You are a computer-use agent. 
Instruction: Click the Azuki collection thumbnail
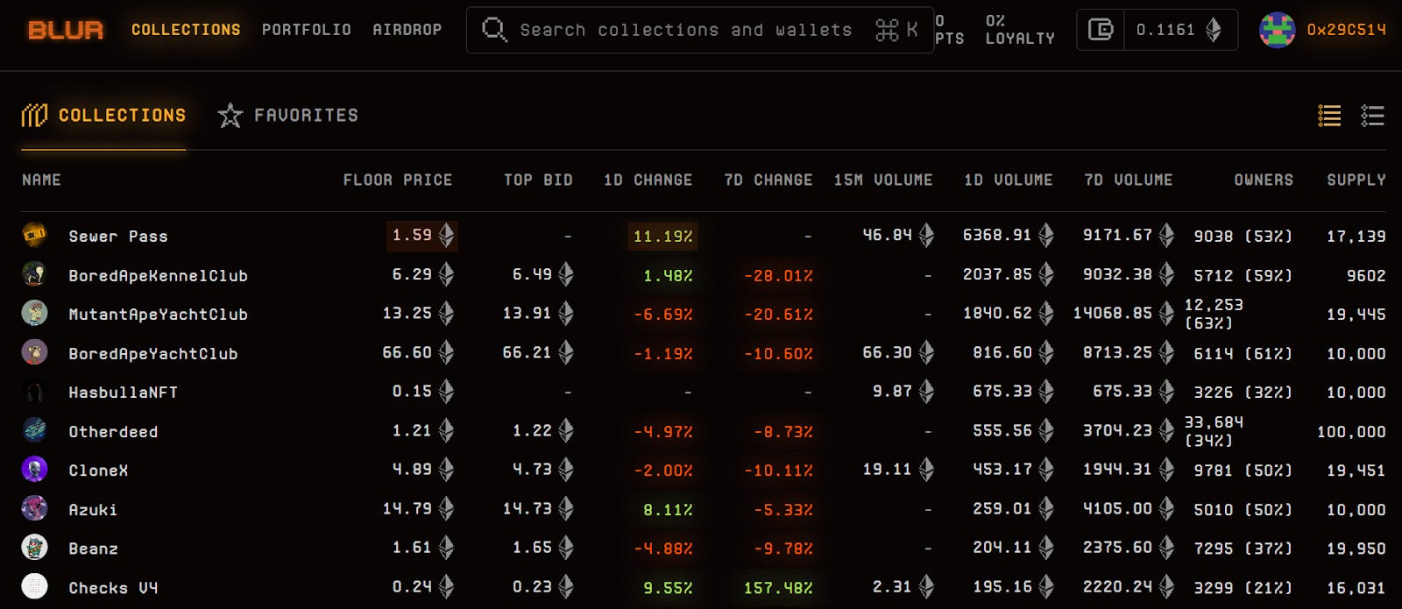pyautogui.click(x=34, y=508)
